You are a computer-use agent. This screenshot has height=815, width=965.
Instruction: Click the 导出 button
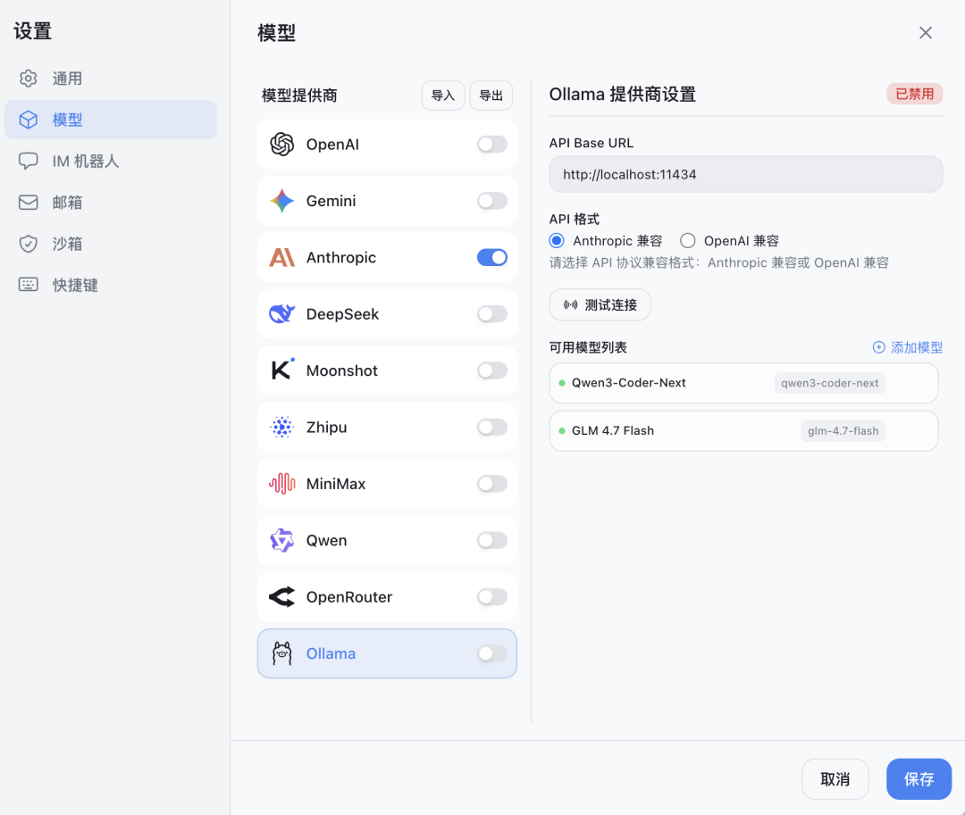[491, 96]
